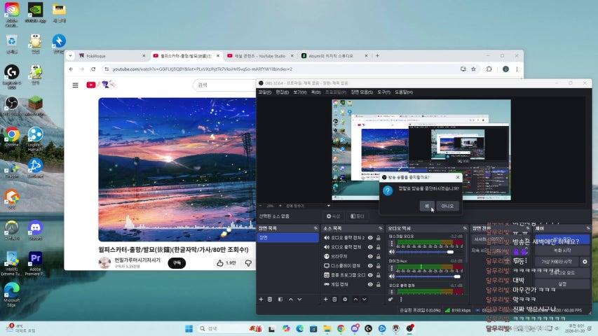Viewport: 598px width, 336px height.
Task: Toggle visibility of 브라우저 source
Action: 370,256
